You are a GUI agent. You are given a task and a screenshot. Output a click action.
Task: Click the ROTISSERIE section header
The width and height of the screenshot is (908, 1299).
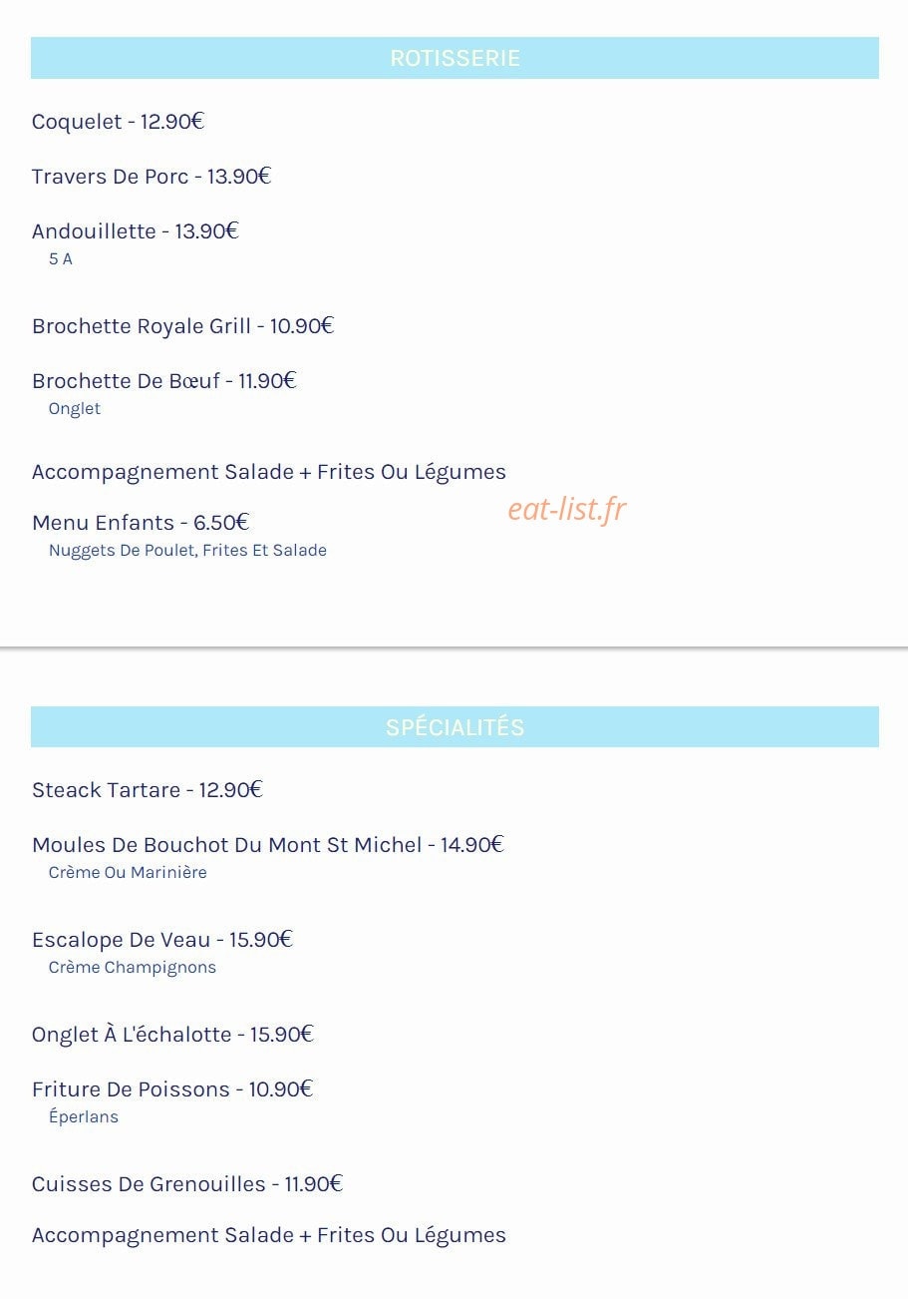pyautogui.click(x=454, y=58)
